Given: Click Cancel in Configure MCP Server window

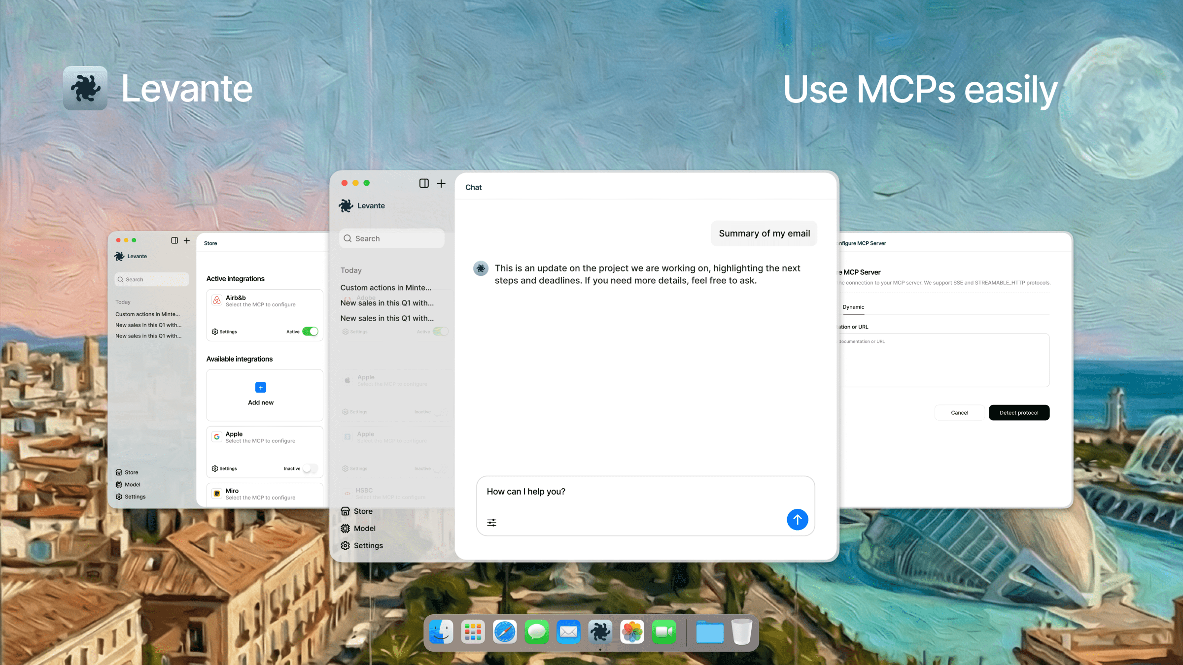Looking at the screenshot, I should point(959,413).
